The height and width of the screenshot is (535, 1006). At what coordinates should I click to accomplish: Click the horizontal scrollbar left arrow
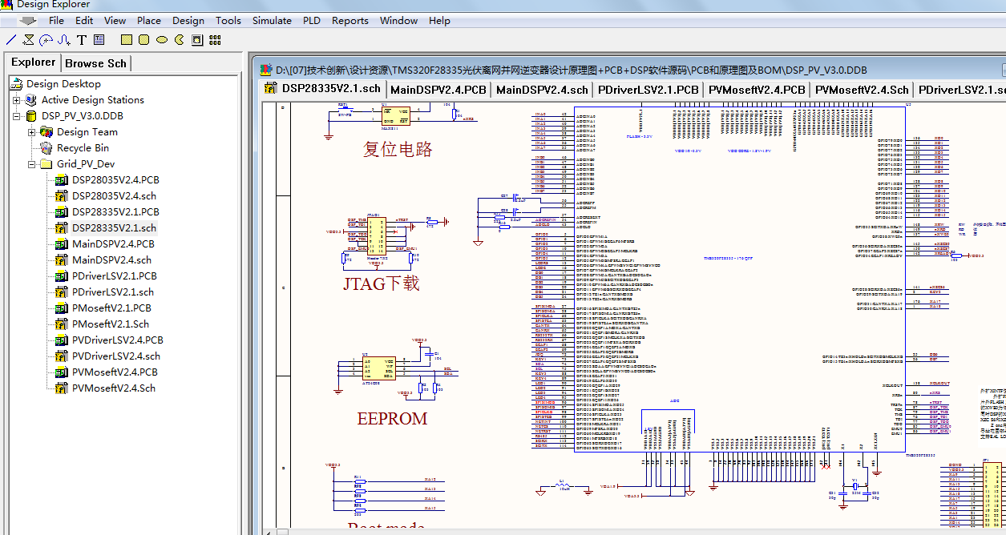coord(269,531)
